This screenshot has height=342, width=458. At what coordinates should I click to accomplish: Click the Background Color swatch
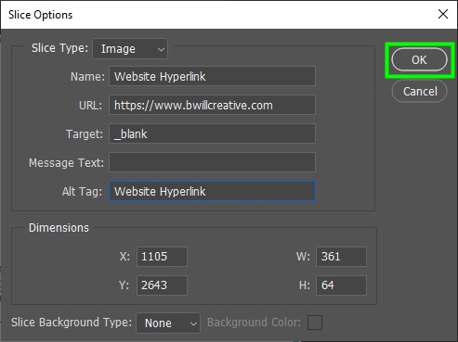coord(315,323)
